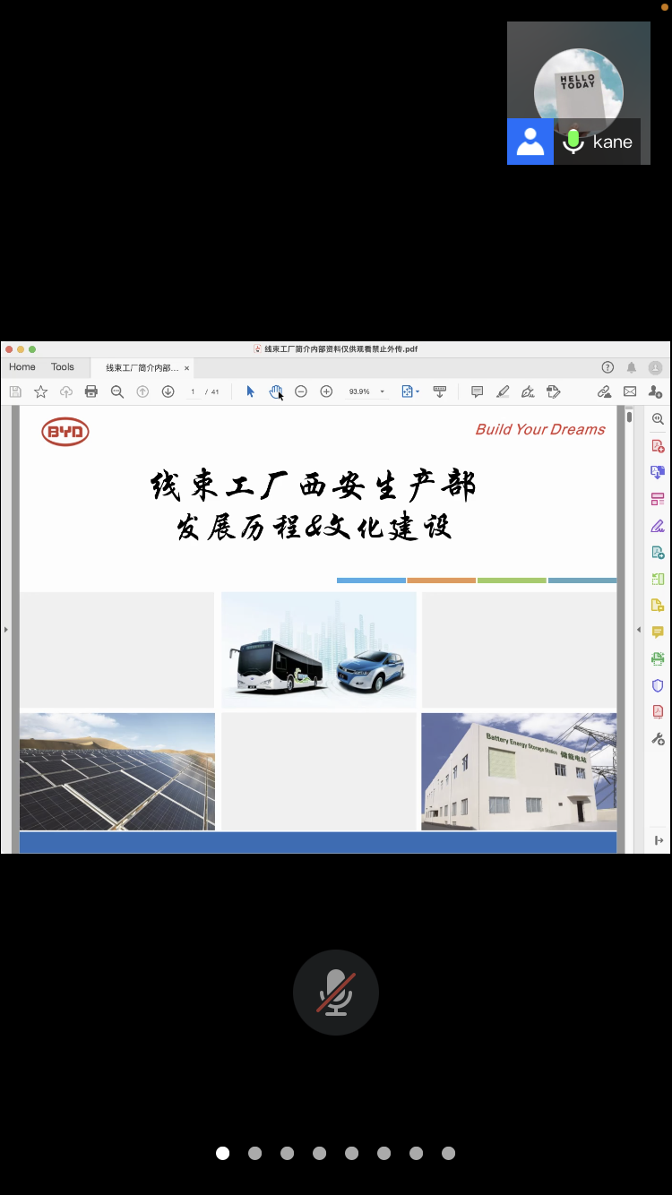Screen dimensions: 672x1195
Task: Bookmark the document with the star icon
Action: (40, 391)
